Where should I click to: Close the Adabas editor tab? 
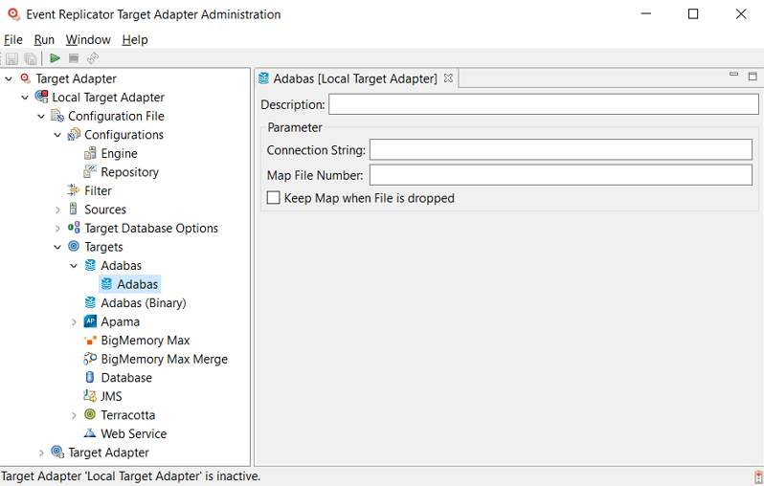(x=448, y=78)
